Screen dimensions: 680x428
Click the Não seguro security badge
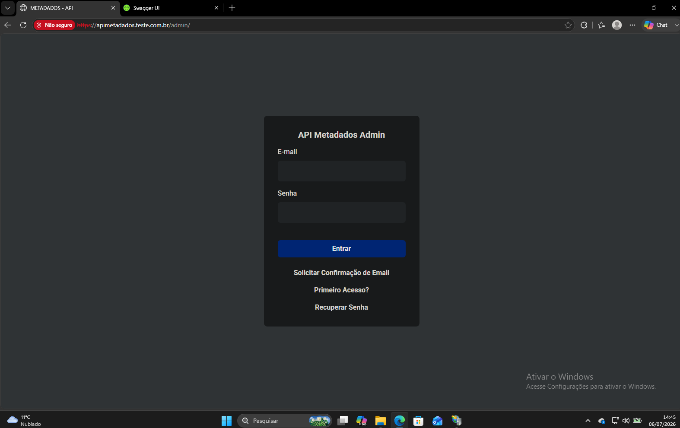tap(54, 25)
